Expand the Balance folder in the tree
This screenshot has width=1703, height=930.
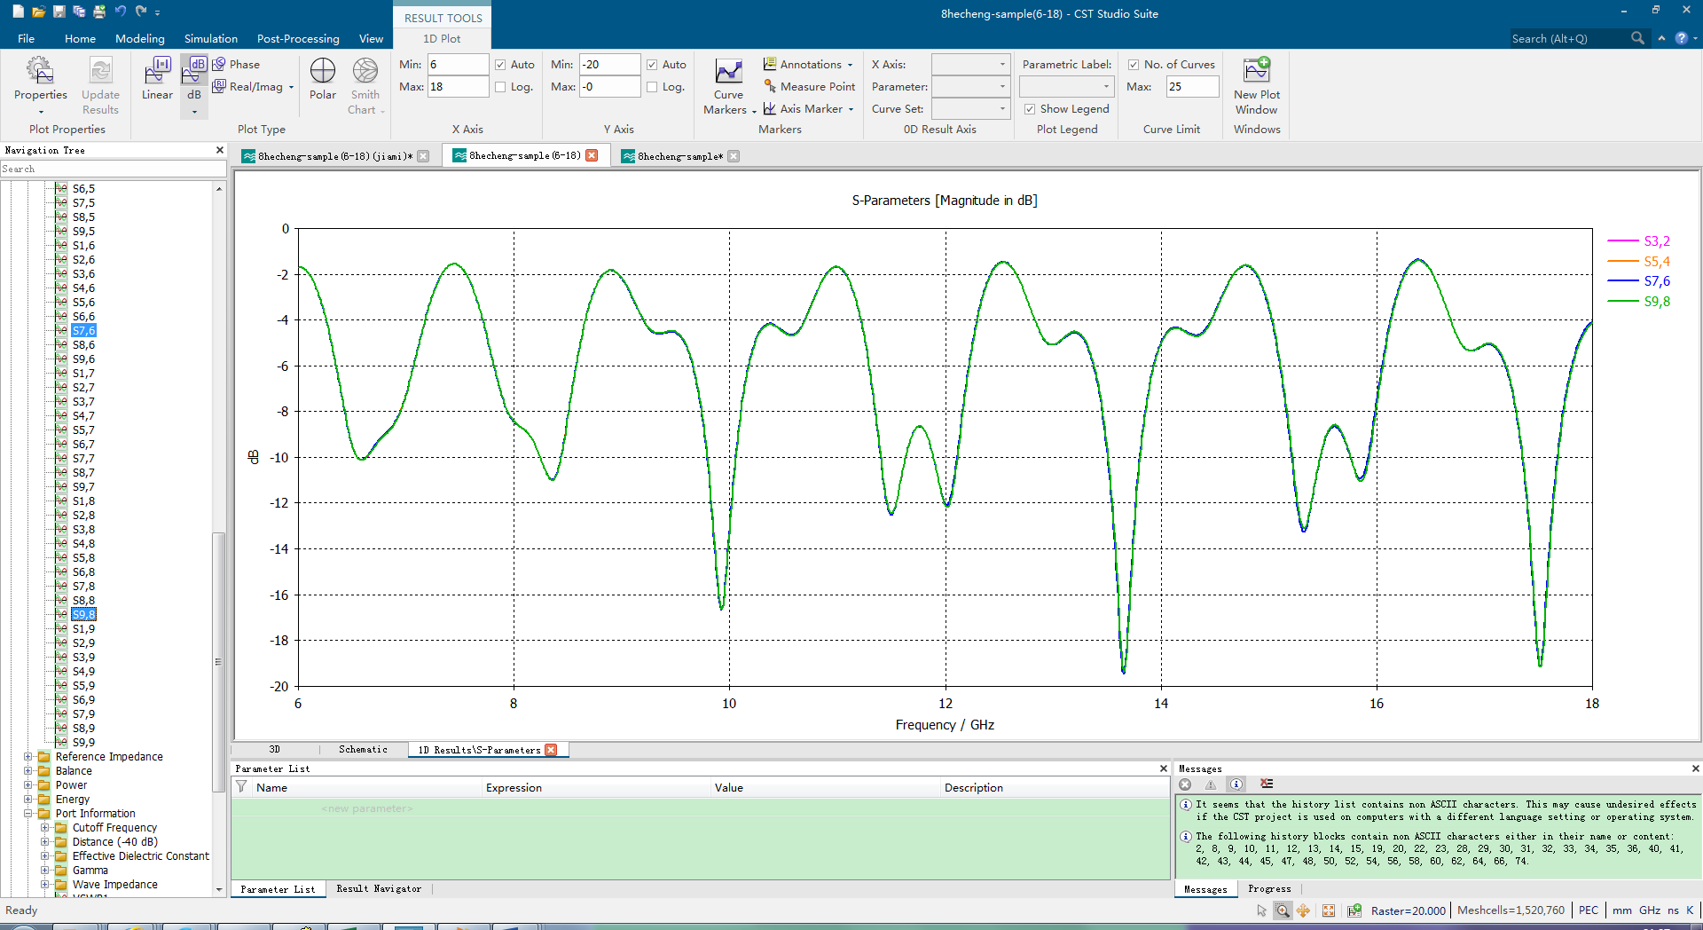(27, 771)
